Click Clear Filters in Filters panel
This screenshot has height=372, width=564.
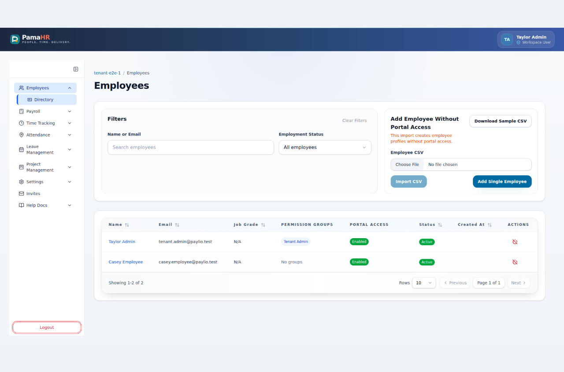[355, 121]
